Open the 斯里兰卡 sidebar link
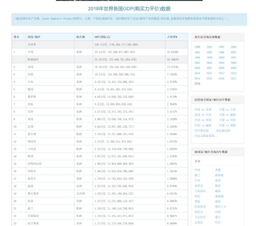 pos(221,207)
